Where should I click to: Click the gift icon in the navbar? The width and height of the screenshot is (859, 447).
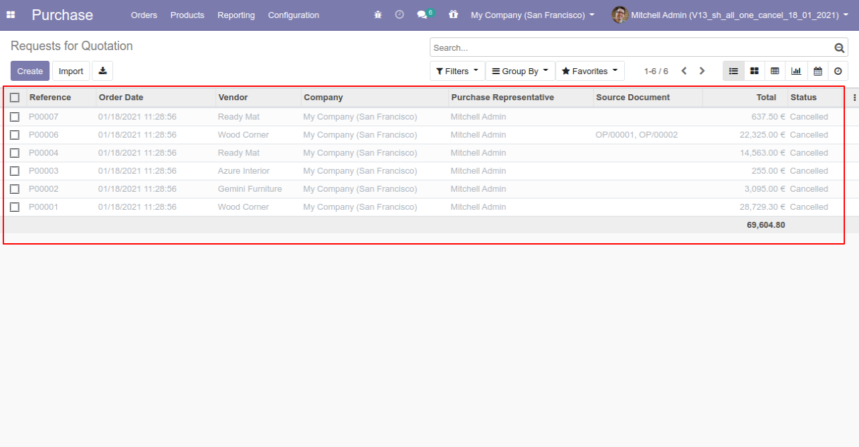coord(454,15)
